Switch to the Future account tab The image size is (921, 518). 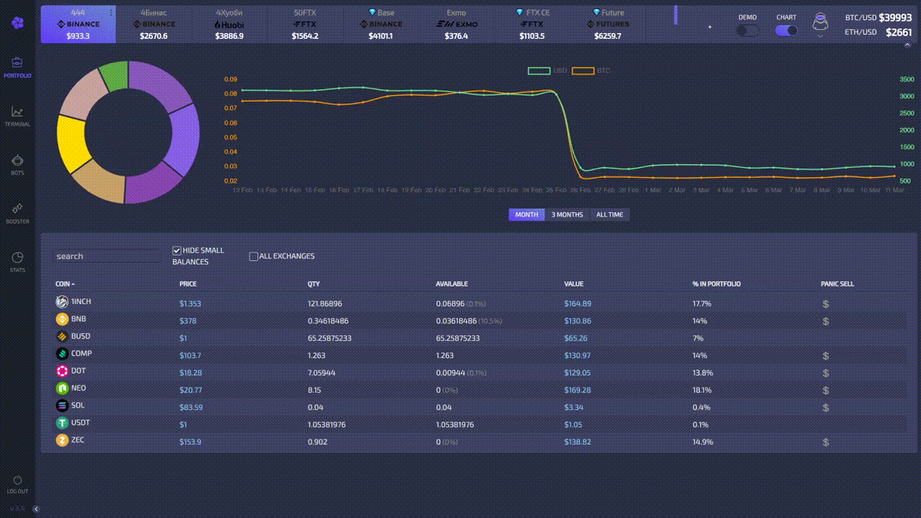click(607, 24)
